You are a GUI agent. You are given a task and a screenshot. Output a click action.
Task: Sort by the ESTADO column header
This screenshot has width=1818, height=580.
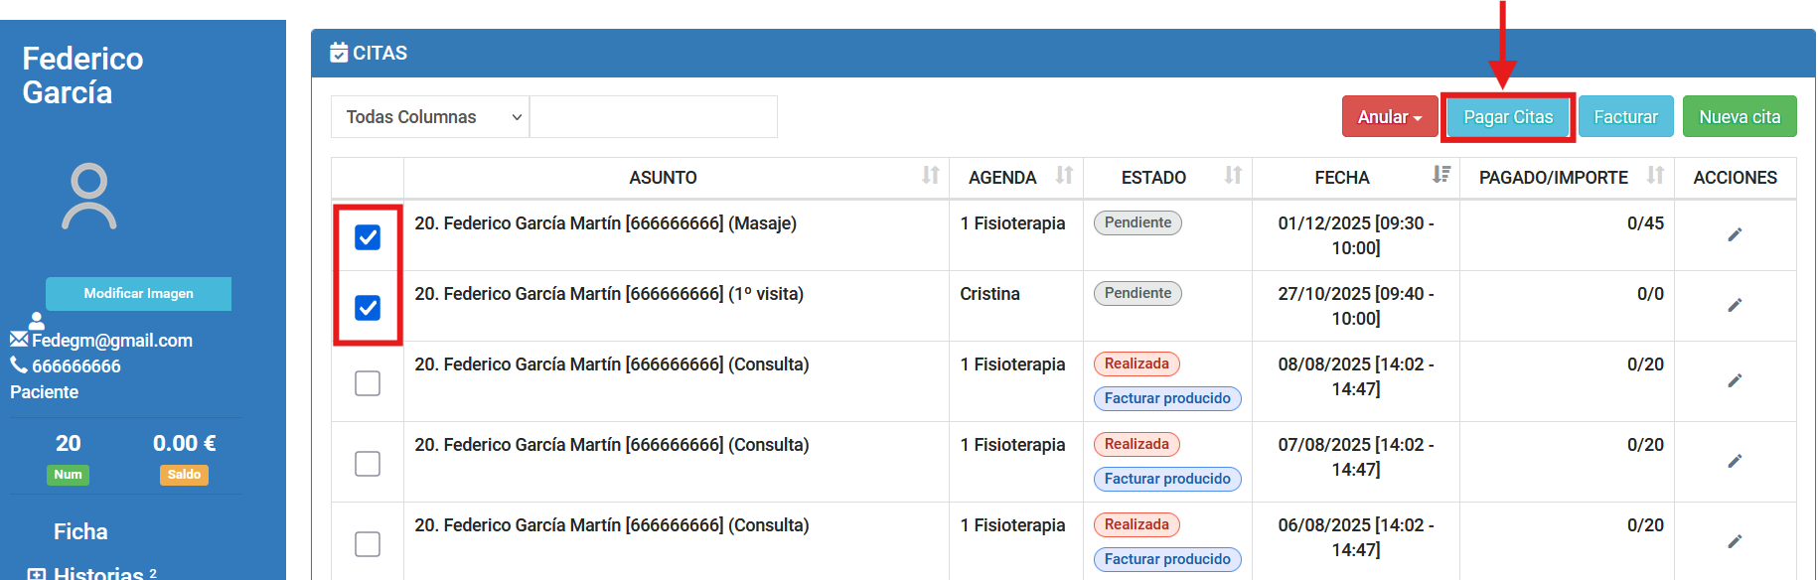(1153, 177)
